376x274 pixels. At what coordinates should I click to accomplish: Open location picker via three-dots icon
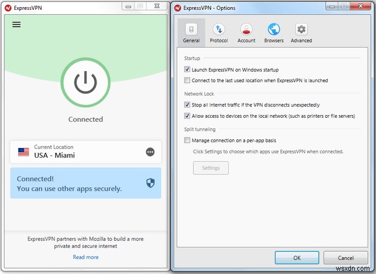tap(150, 152)
